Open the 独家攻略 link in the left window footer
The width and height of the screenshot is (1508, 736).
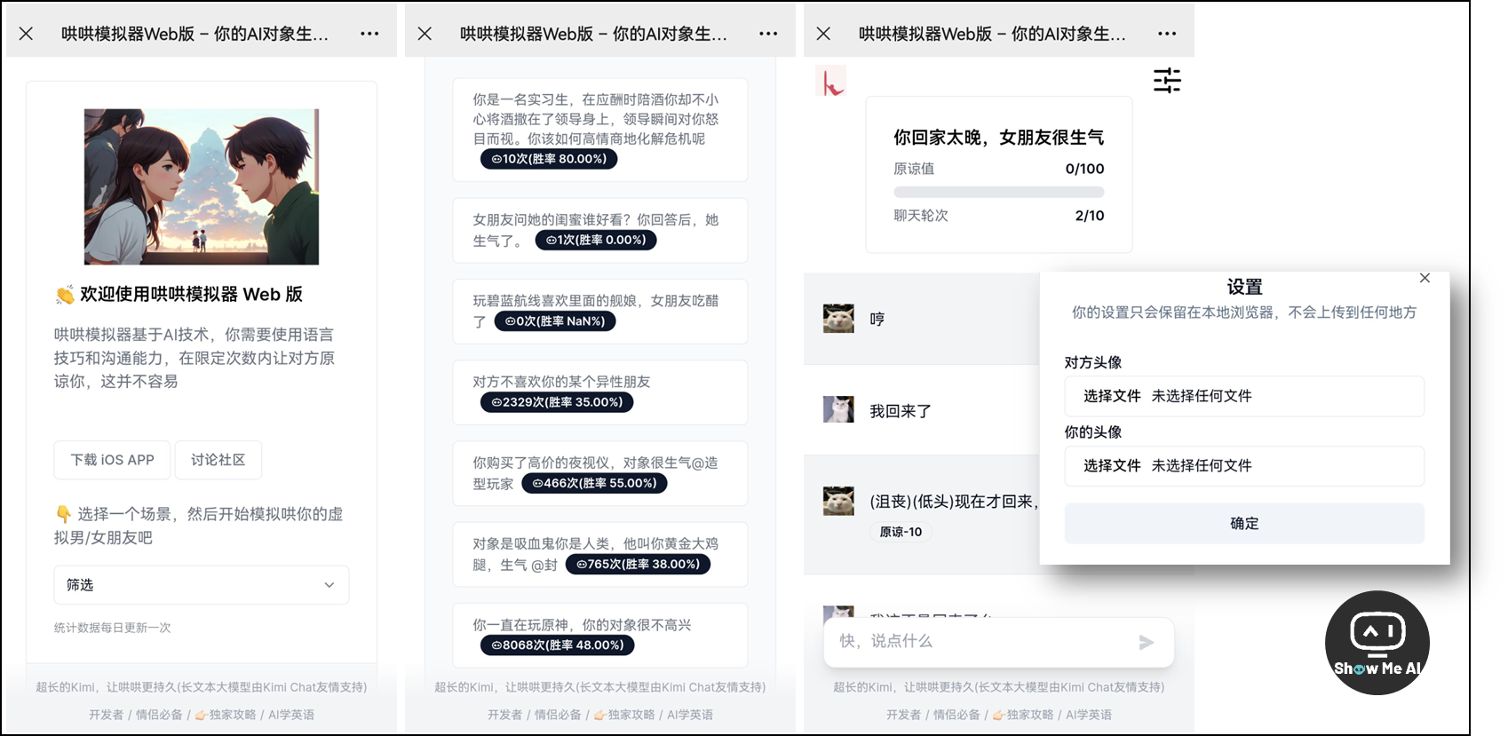[x=226, y=715]
